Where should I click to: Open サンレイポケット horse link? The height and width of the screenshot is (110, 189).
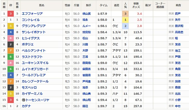click(34, 32)
